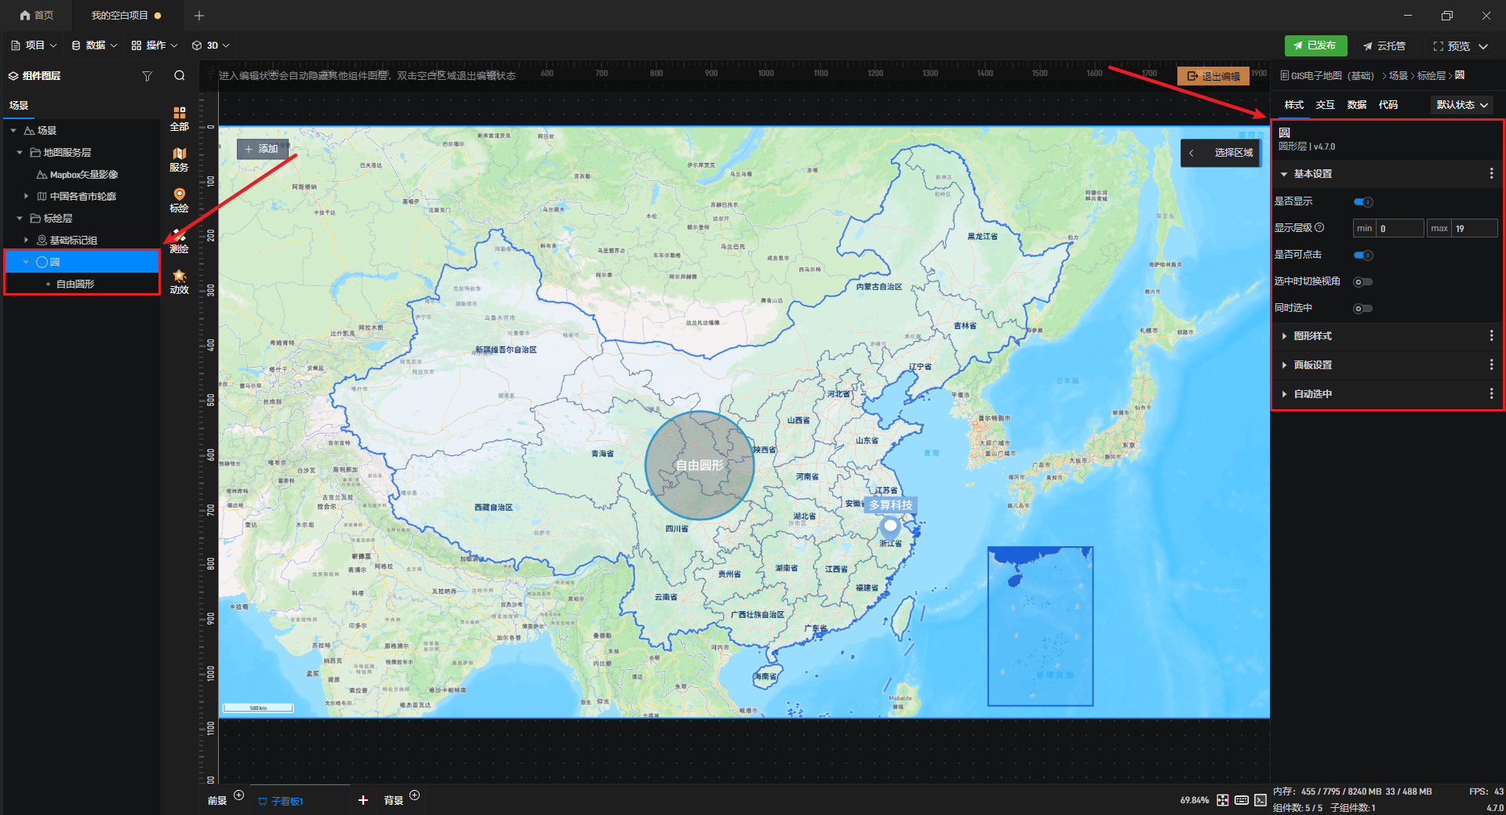Click the 添加 button on the map
Image resolution: width=1506 pixels, height=815 pixels.
pyautogui.click(x=262, y=149)
